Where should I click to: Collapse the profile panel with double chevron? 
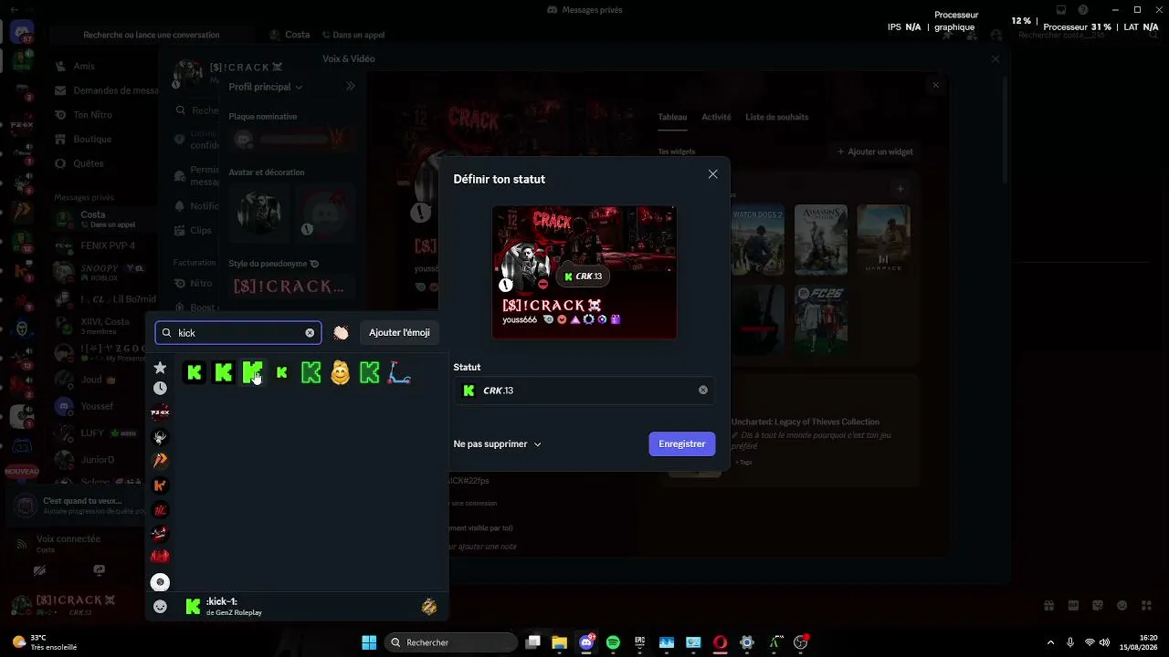click(350, 86)
